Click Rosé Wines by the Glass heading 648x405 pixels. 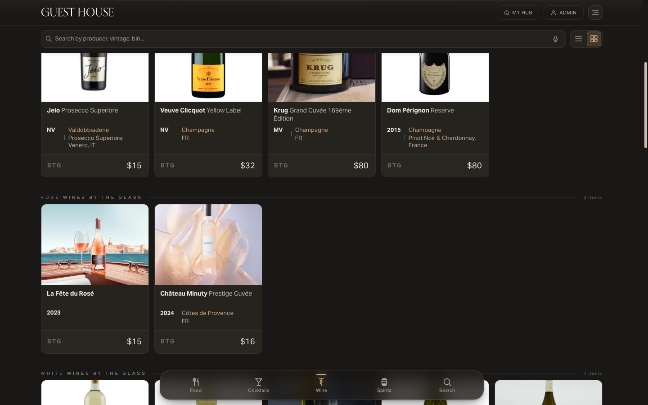click(x=91, y=198)
